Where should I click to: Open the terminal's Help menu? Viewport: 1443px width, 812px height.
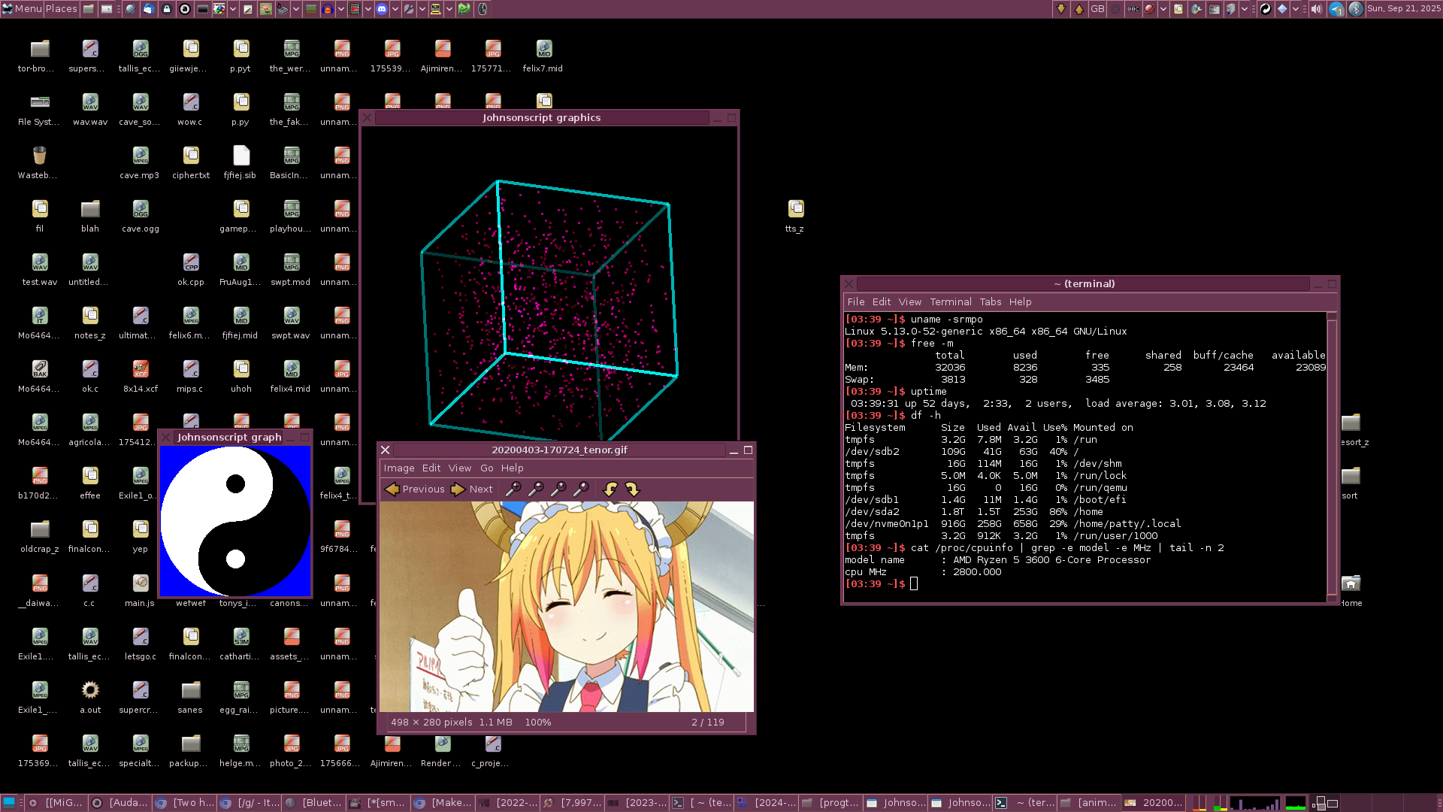pos(1020,301)
